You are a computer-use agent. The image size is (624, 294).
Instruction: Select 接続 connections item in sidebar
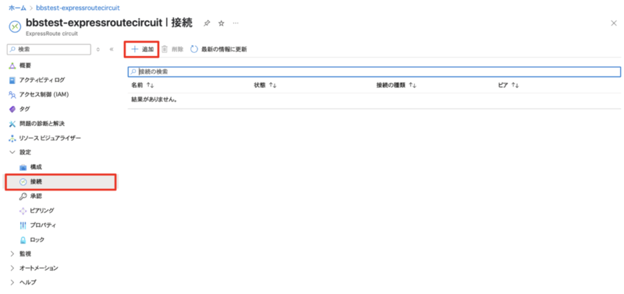(x=61, y=182)
